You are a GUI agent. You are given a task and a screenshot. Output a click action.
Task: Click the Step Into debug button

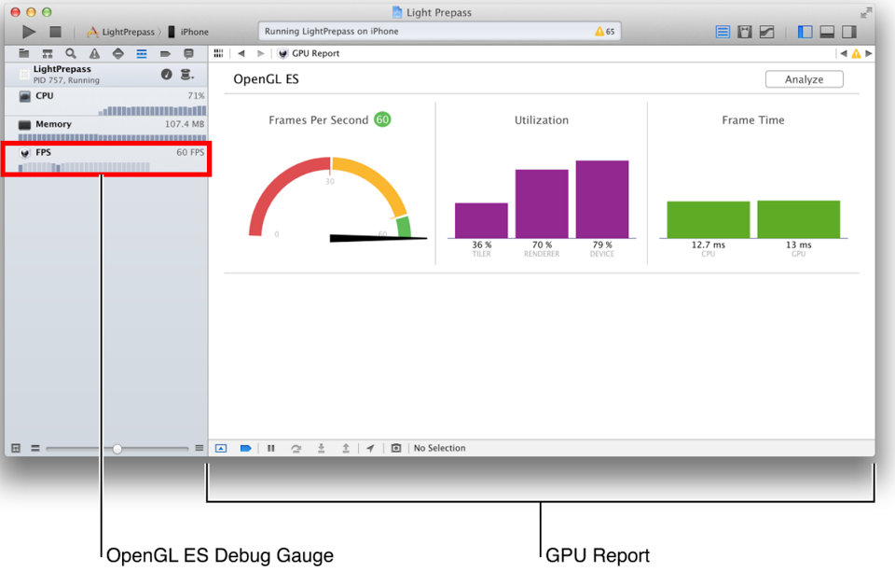click(x=322, y=448)
